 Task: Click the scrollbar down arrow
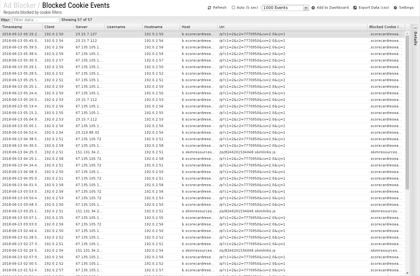[x=407, y=273]
